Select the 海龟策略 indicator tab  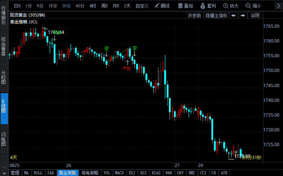point(90,173)
